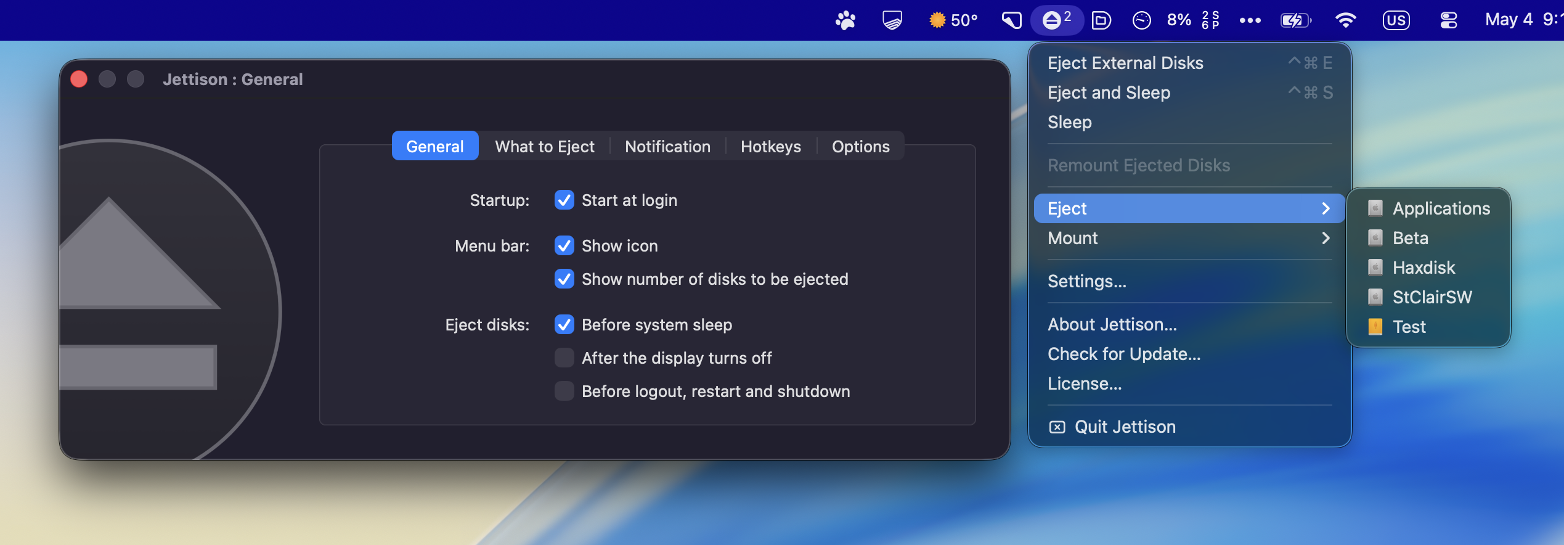1564x545 pixels.
Task: Go to the Hotkeys tab
Action: pyautogui.click(x=771, y=146)
